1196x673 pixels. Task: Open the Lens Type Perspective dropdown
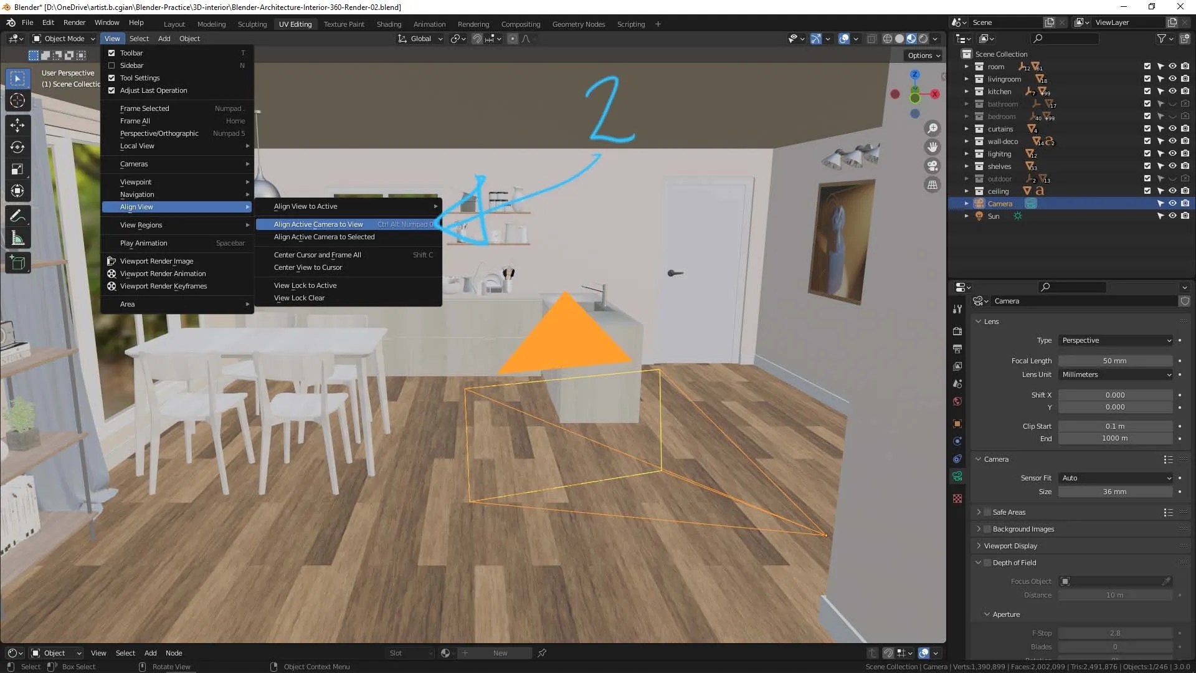[1116, 340]
